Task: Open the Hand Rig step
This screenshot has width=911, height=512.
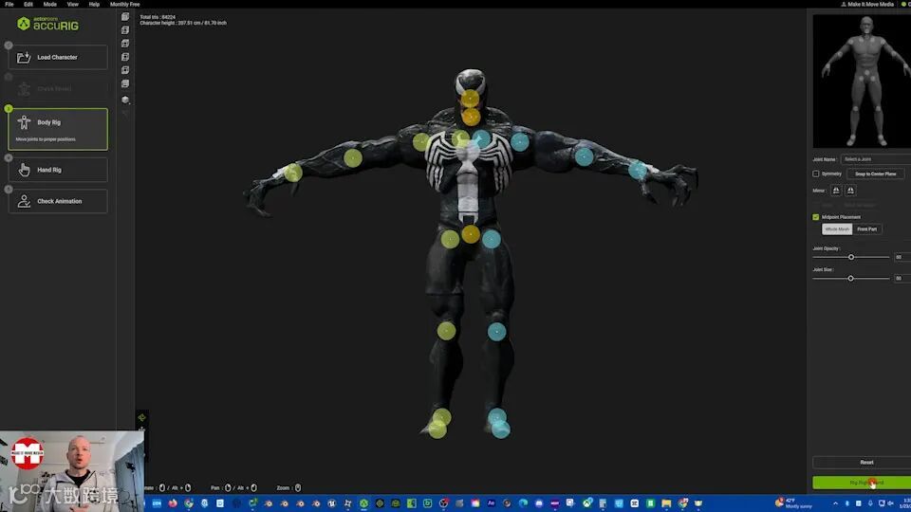Action: pyautogui.click(x=58, y=170)
